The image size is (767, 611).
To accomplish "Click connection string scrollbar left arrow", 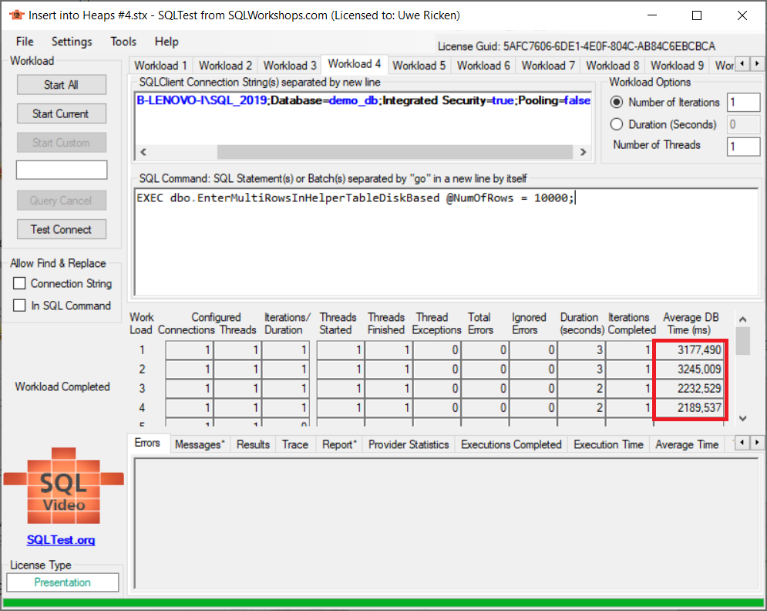I will (x=143, y=152).
